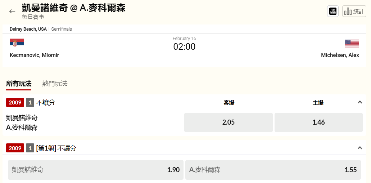Click the Serbia flag icon
Image resolution: width=371 pixels, height=183 pixels.
pyautogui.click(x=17, y=43)
